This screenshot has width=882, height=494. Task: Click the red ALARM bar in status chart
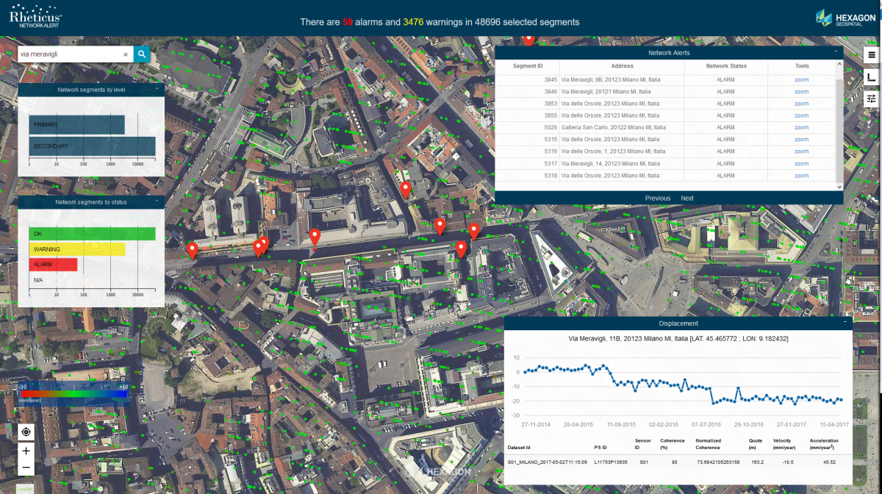point(53,264)
